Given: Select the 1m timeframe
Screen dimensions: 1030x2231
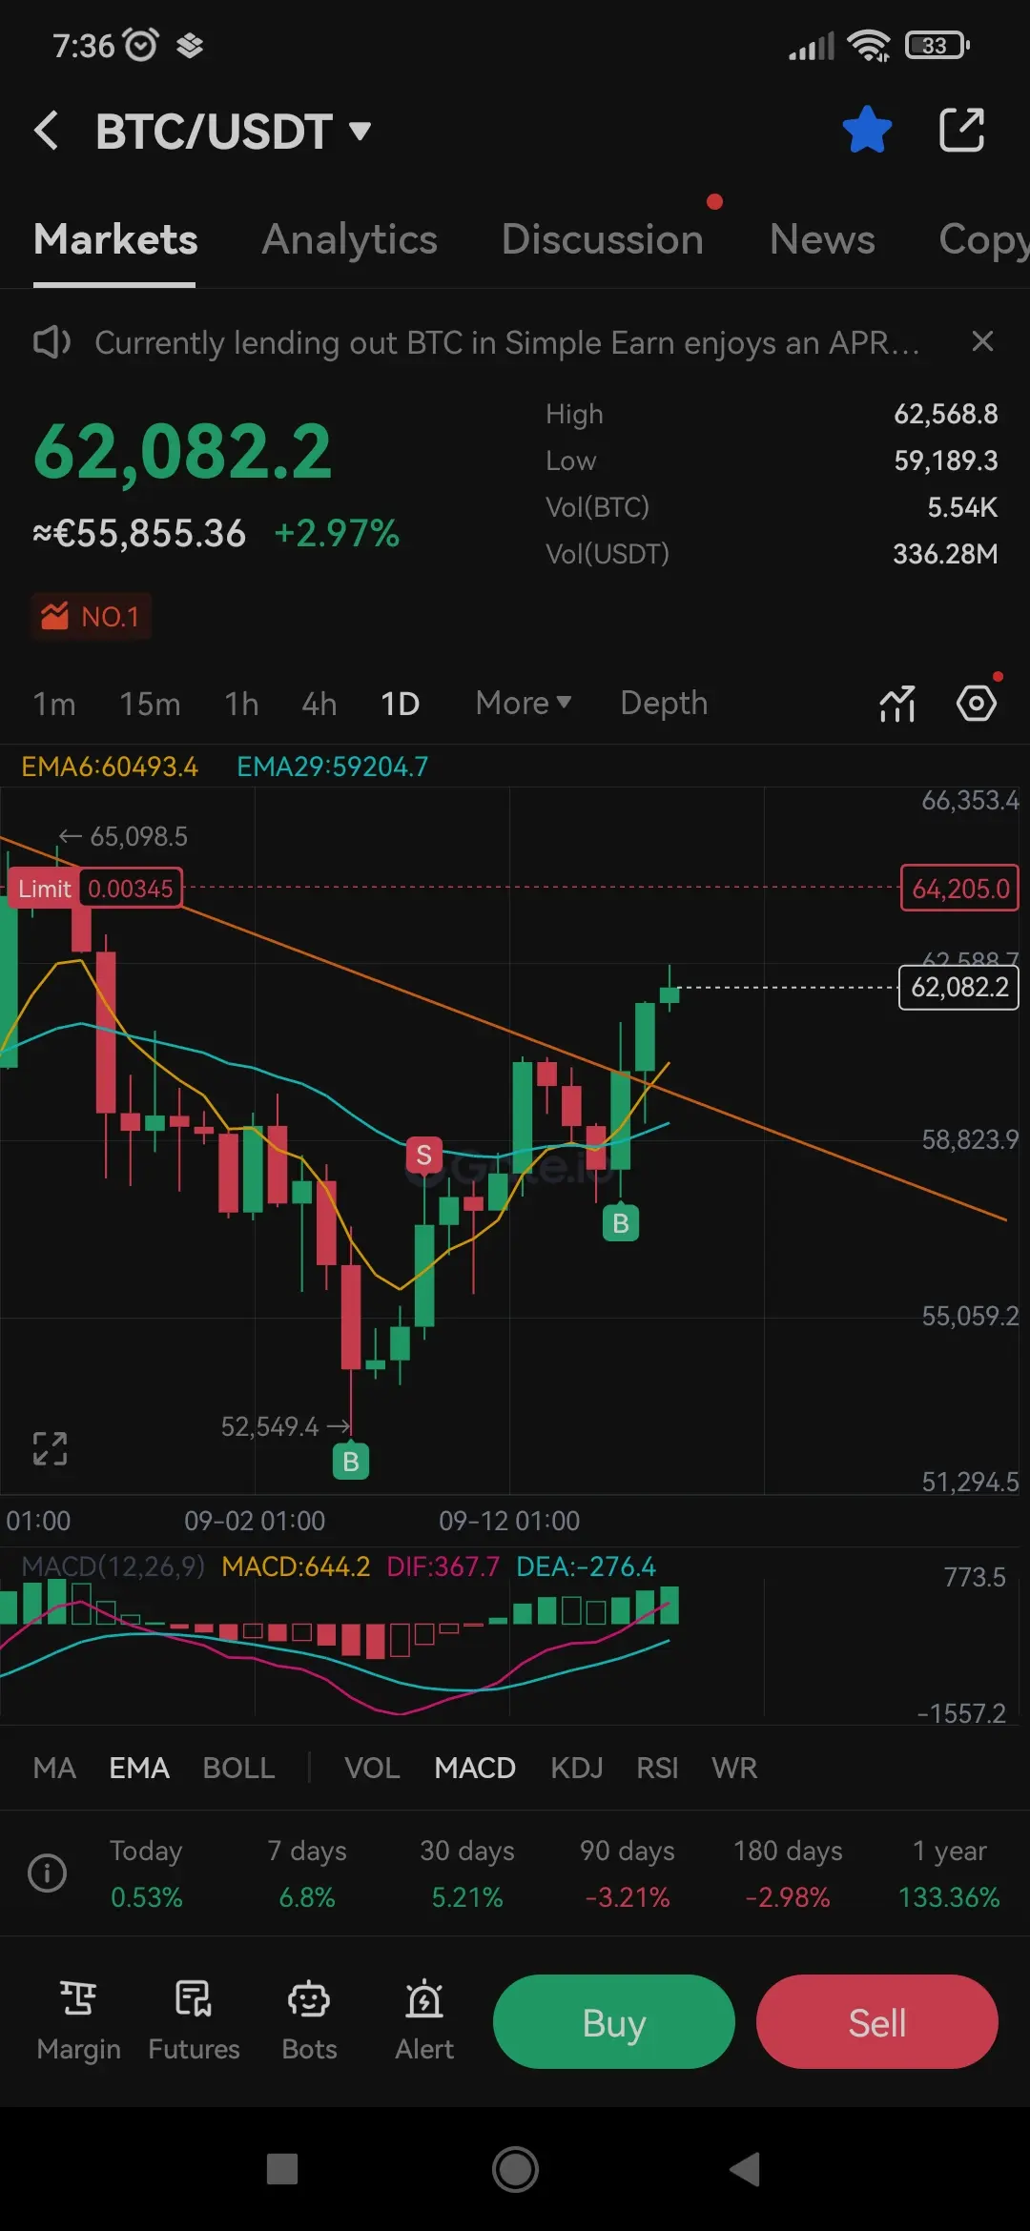Looking at the screenshot, I should point(54,704).
